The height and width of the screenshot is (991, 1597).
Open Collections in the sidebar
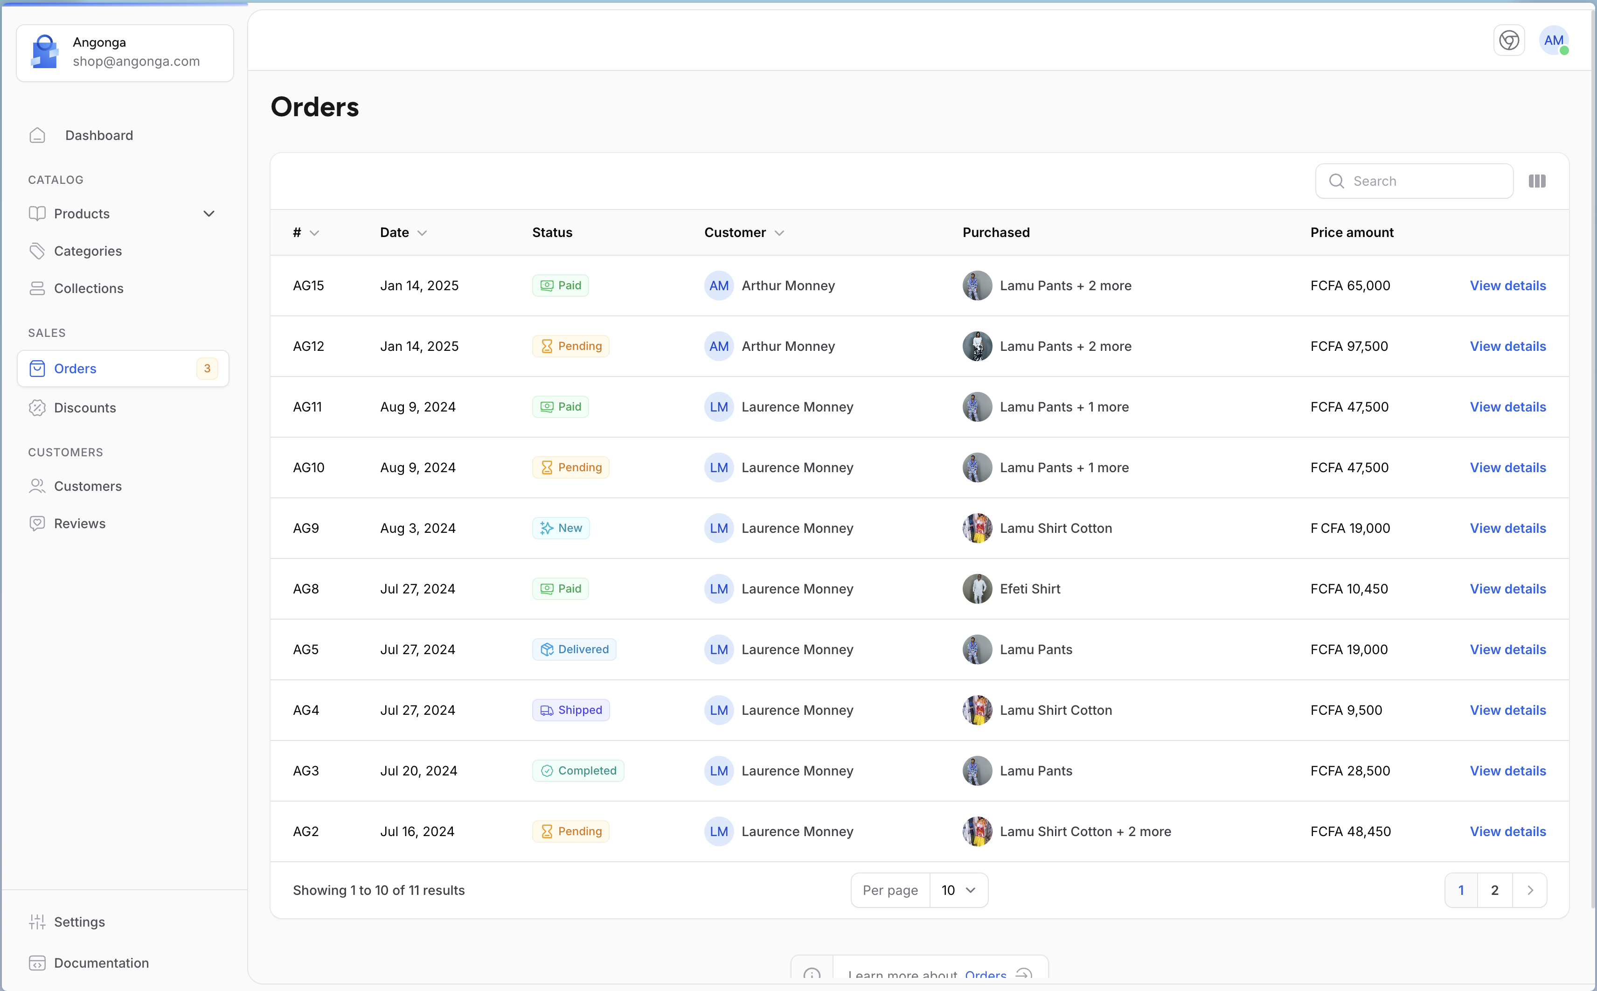pyautogui.click(x=89, y=288)
